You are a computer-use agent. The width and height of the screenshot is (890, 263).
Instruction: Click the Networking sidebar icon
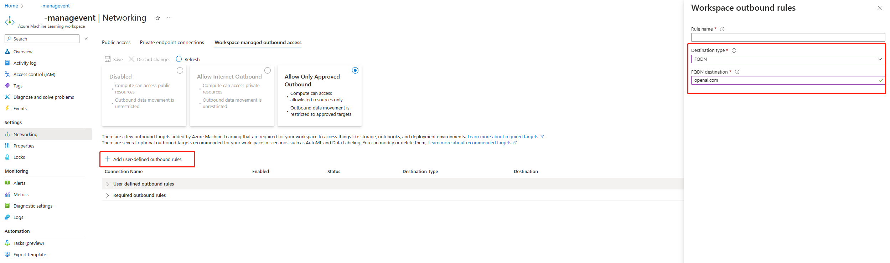coord(7,134)
